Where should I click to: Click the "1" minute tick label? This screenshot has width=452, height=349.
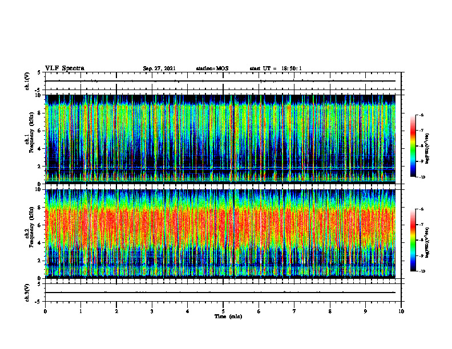point(80,311)
